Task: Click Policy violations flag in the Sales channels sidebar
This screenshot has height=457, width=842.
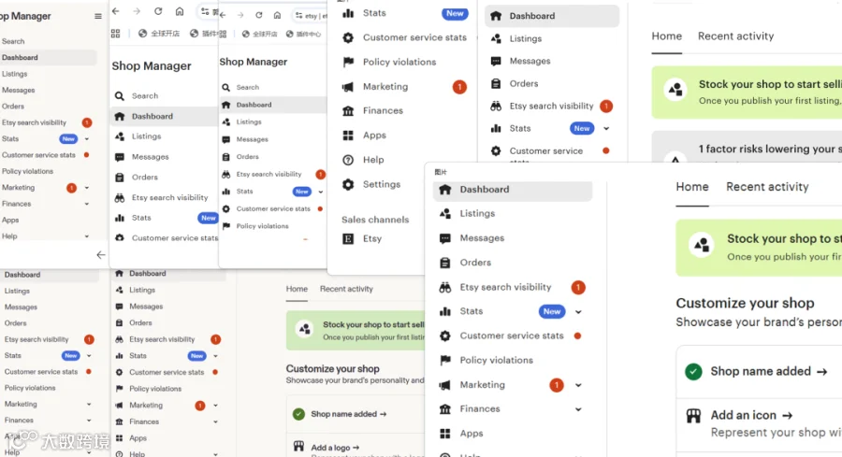Action: pos(348,63)
